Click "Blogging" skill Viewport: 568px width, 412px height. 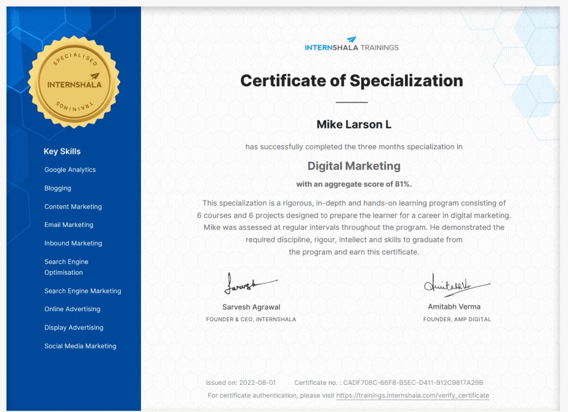tap(58, 188)
